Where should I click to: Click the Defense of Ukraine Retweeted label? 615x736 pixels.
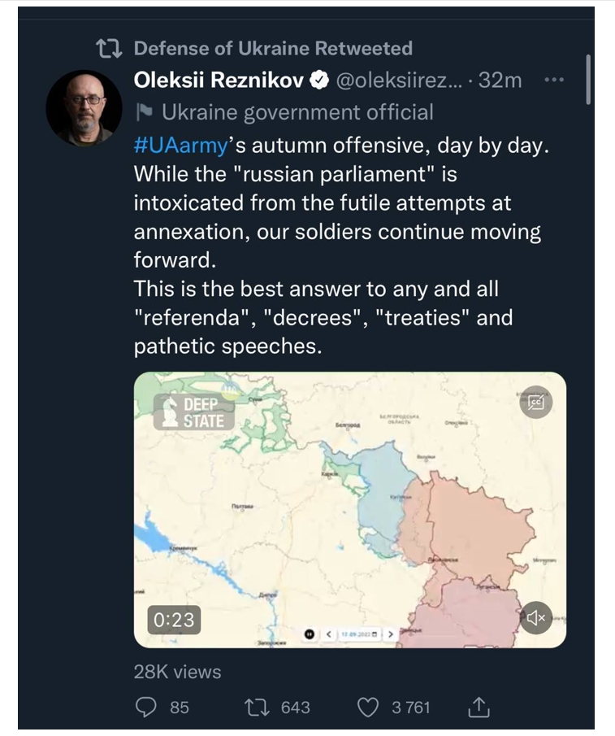pyautogui.click(x=273, y=48)
